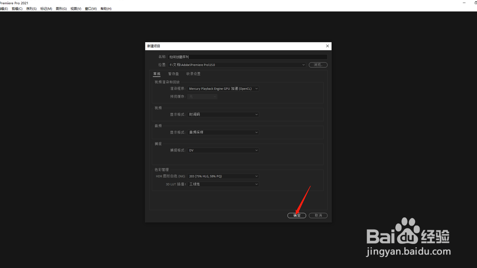Screen dimensions: 477x268
Task: Open the audio 显示格式 音频采样 dropdown
Action: pos(223,132)
